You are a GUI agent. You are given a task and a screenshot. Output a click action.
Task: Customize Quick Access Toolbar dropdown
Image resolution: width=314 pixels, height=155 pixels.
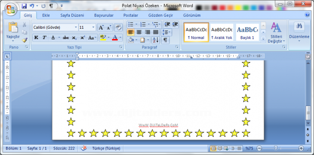point(62,6)
